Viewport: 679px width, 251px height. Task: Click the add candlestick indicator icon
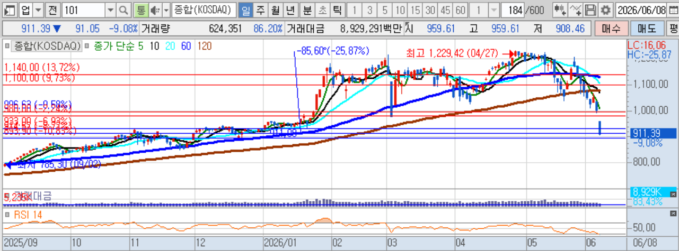pos(560,10)
